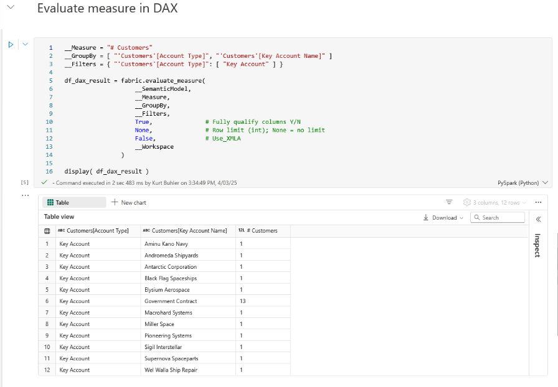Open the PySpark (Python) language dropdown
This screenshot has height=387, width=558.
tap(522, 182)
